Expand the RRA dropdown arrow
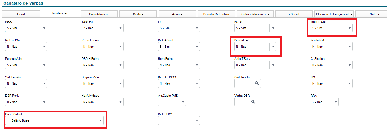 (336, 102)
